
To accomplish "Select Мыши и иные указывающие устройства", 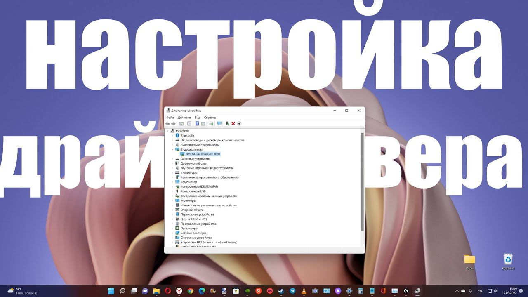I will point(206,205).
